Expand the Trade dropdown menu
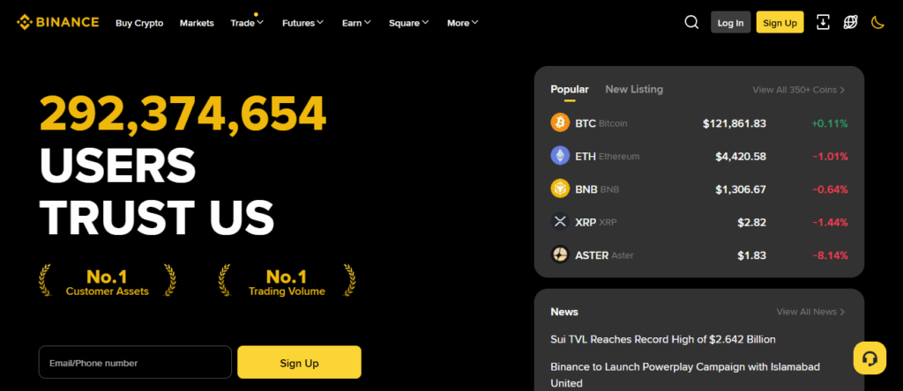The height and width of the screenshot is (391, 903). pos(247,23)
